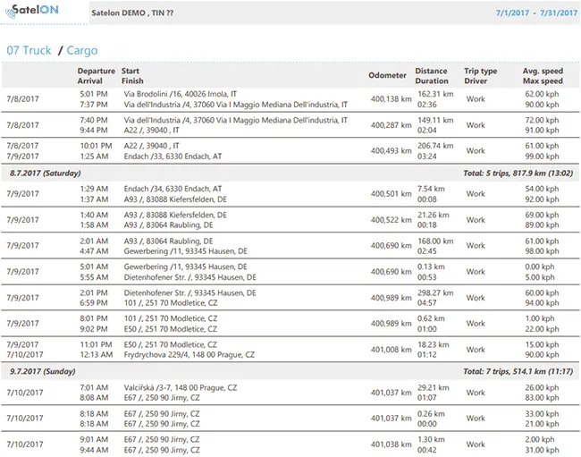Select odometer value 400,287 km
The height and width of the screenshot is (457, 581).
[391, 125]
